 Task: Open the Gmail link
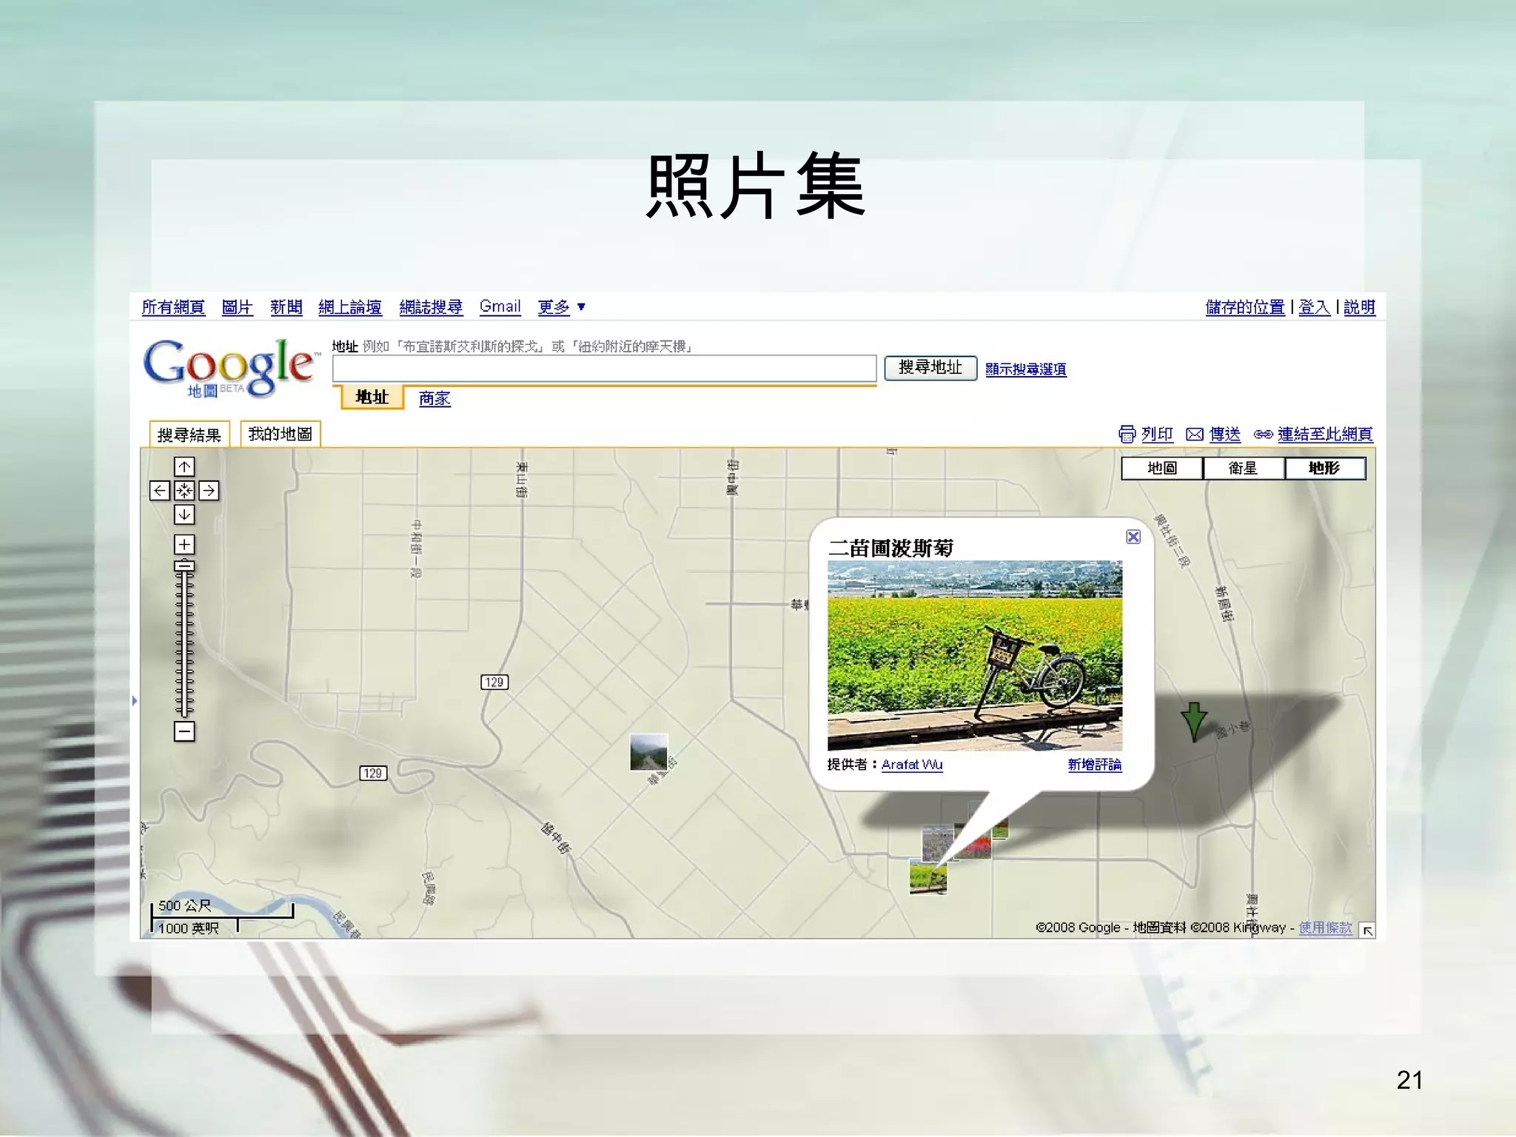point(500,306)
